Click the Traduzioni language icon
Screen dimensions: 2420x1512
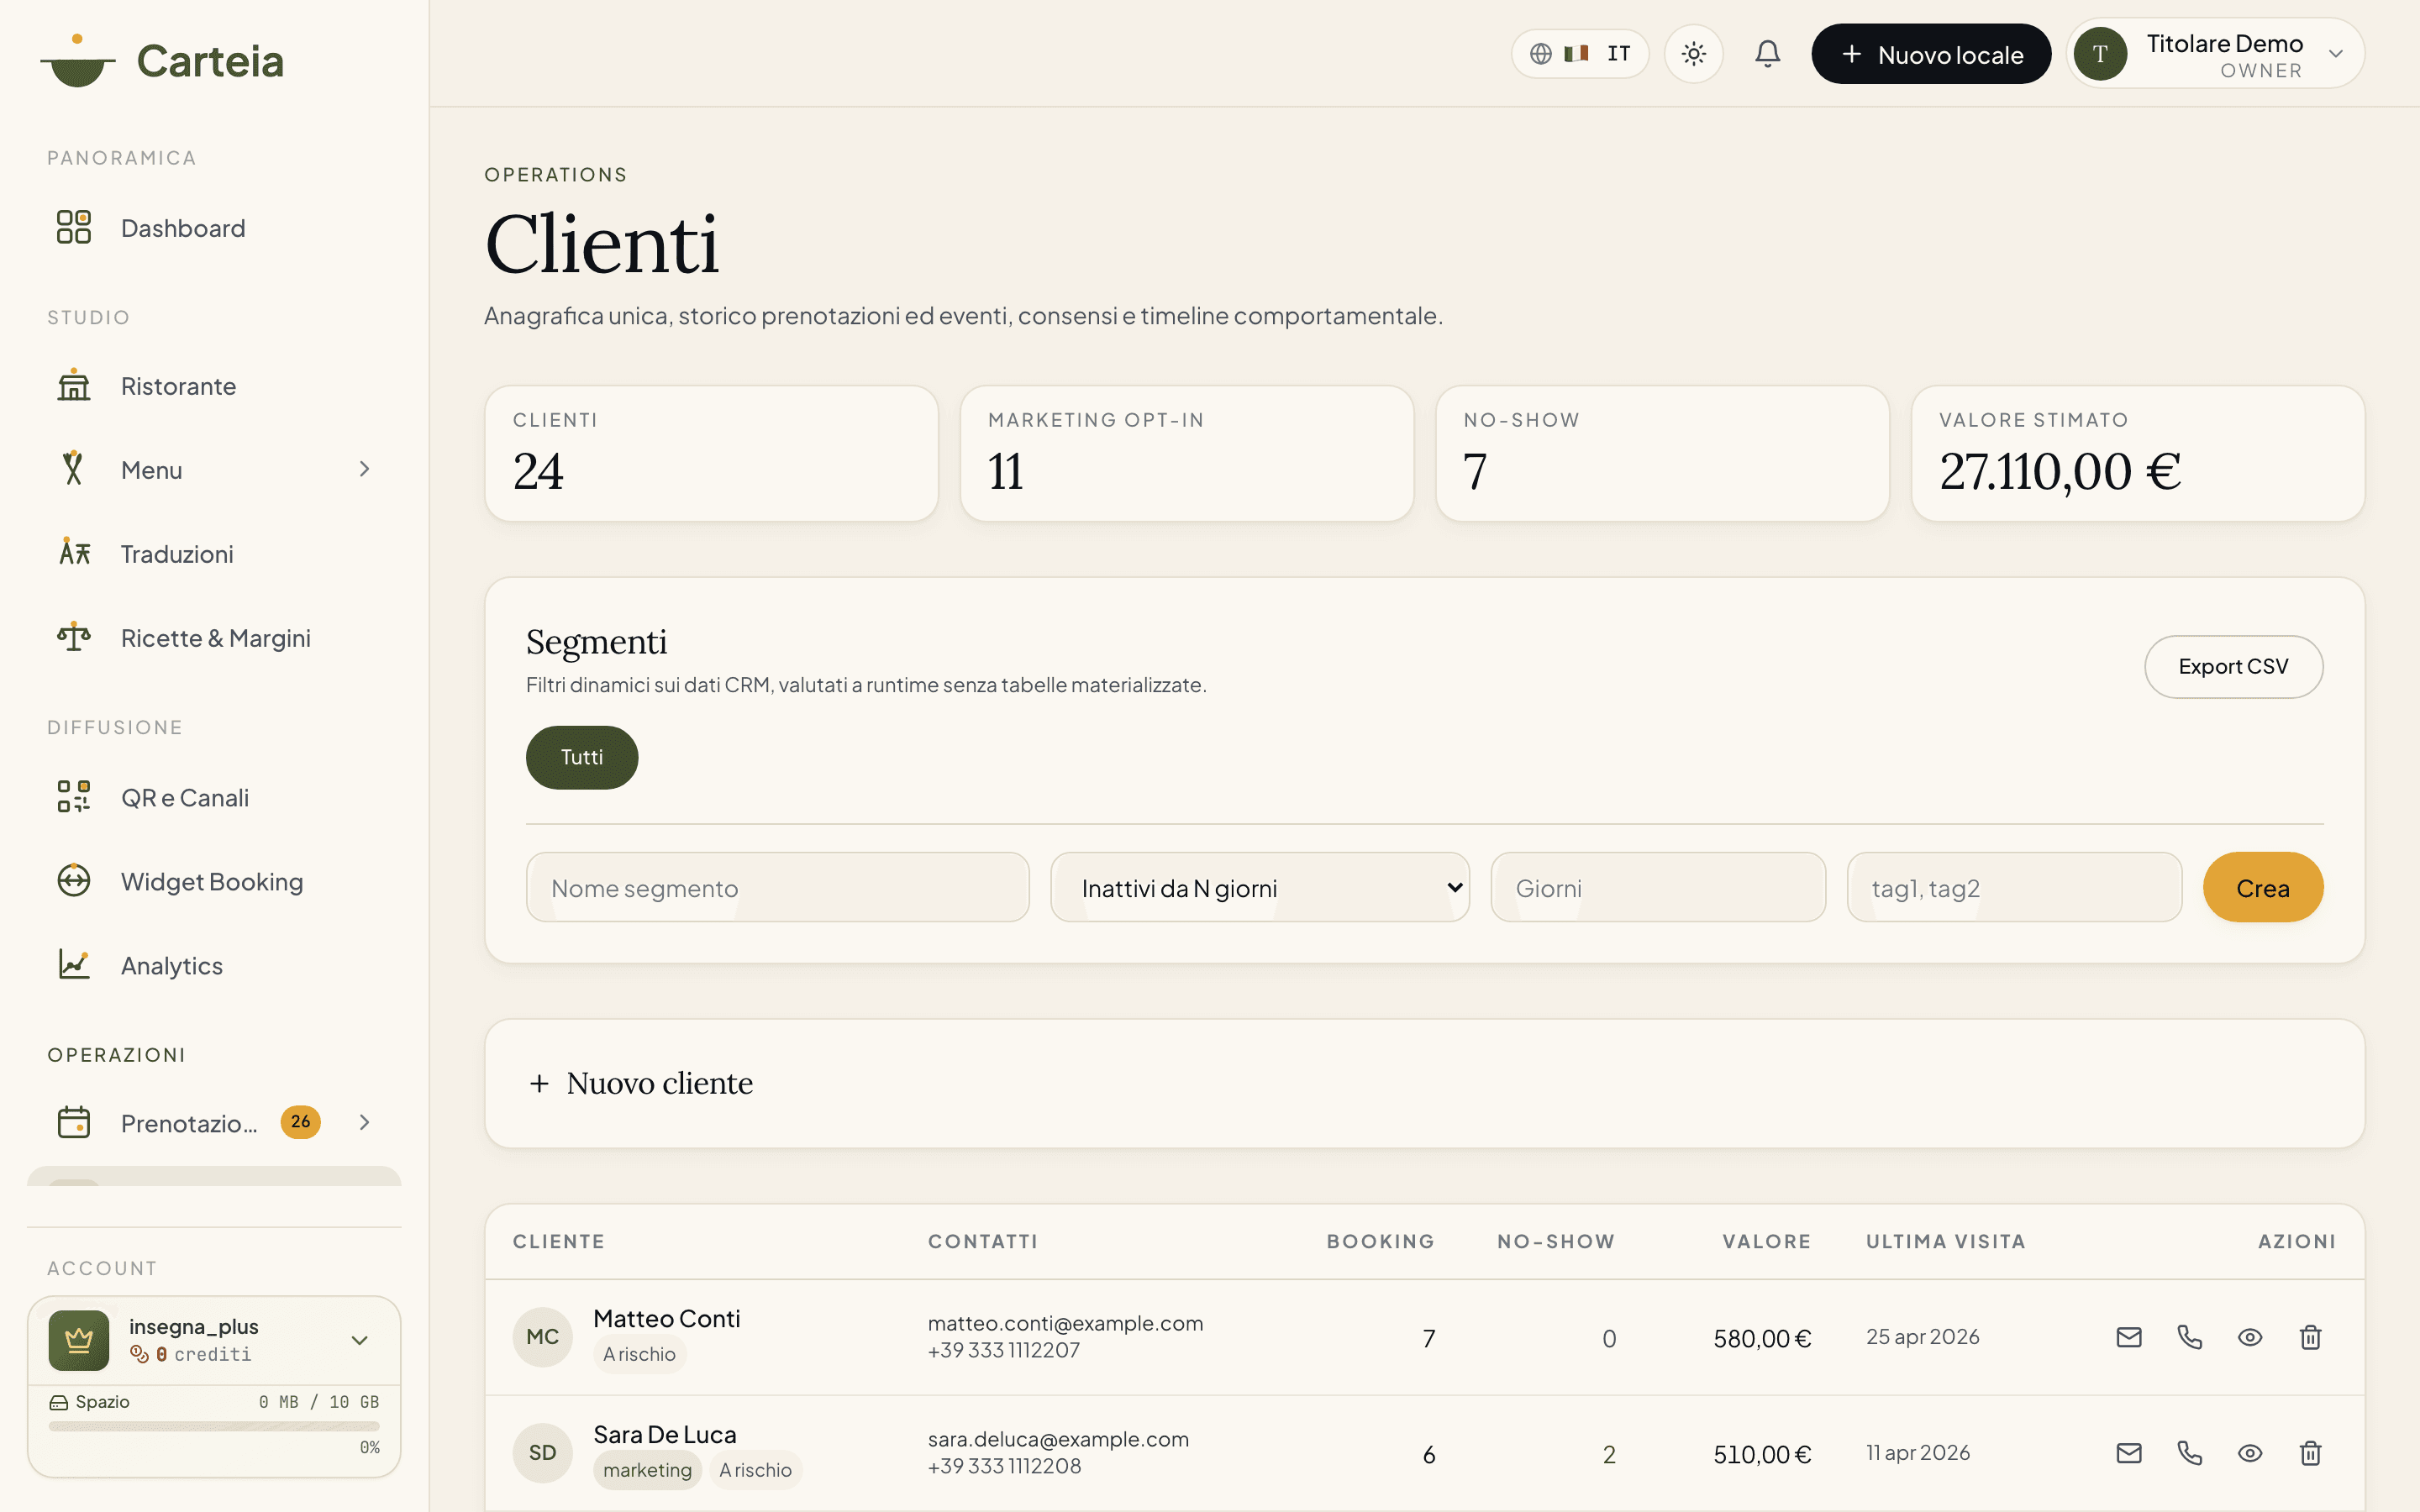click(x=74, y=553)
